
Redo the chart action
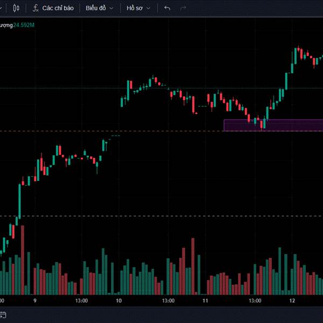tap(183, 8)
